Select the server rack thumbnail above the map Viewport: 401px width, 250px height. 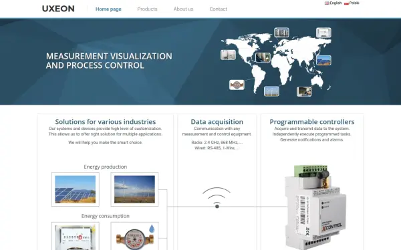tap(281, 33)
